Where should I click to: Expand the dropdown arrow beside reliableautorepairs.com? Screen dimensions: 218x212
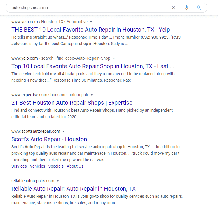[x=58, y=181]
